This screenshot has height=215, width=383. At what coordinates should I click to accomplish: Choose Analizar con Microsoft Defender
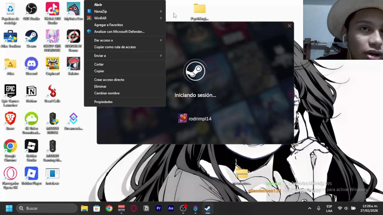click(x=125, y=32)
